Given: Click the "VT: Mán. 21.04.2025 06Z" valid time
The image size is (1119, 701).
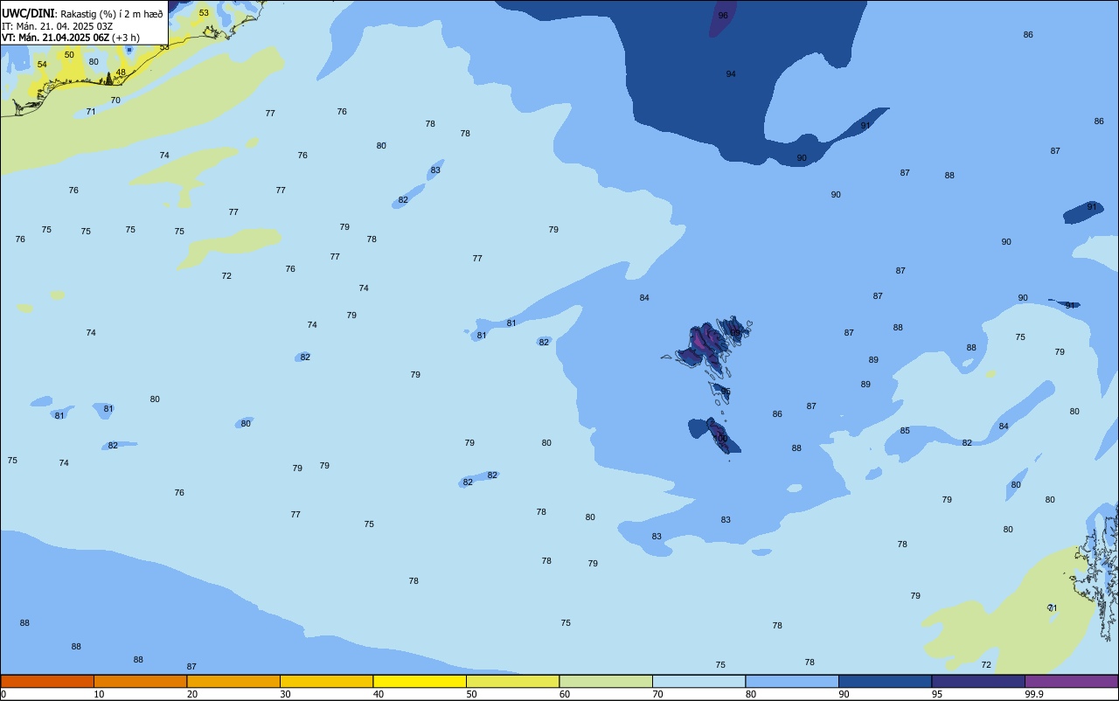Looking at the screenshot, I should point(55,38).
